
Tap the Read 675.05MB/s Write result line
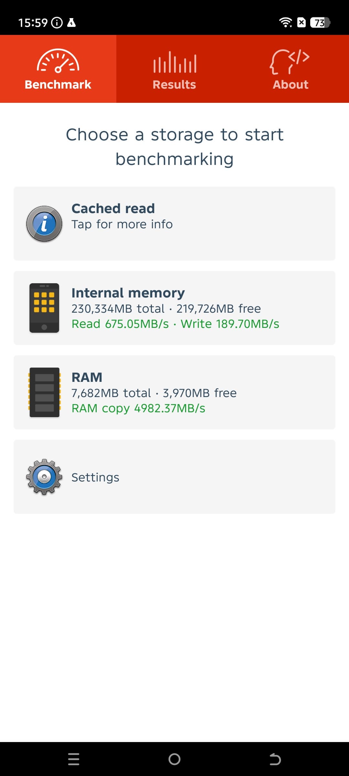click(175, 324)
